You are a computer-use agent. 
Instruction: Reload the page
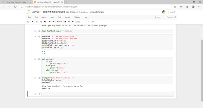coord(15,7)
